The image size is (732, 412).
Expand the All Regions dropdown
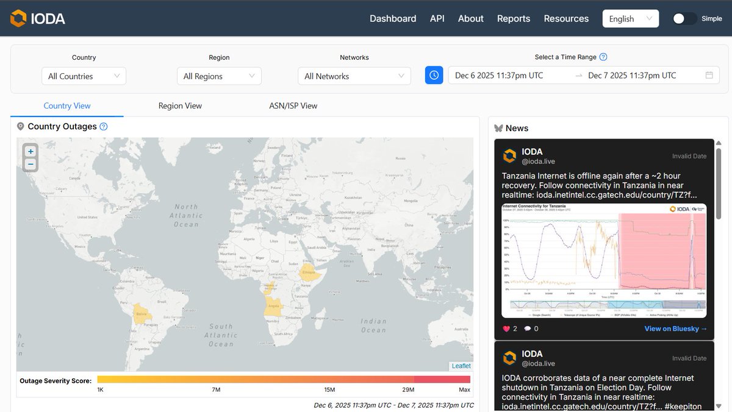click(x=219, y=76)
